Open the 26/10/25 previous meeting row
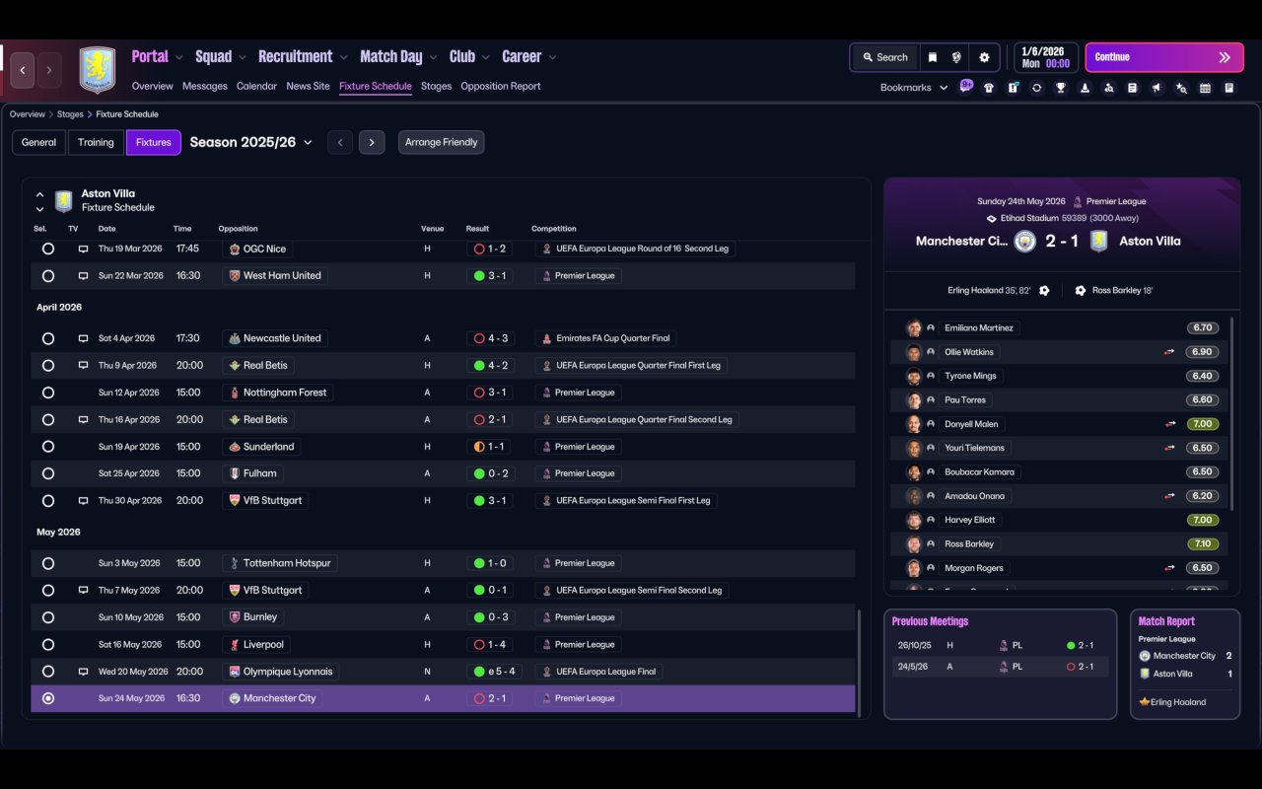Viewport: 1262px width, 789px height. 1000,645
